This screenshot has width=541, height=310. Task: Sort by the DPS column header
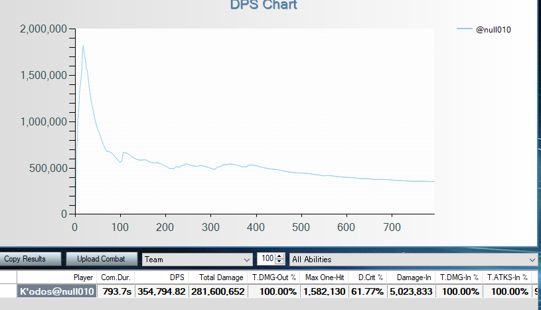point(161,277)
